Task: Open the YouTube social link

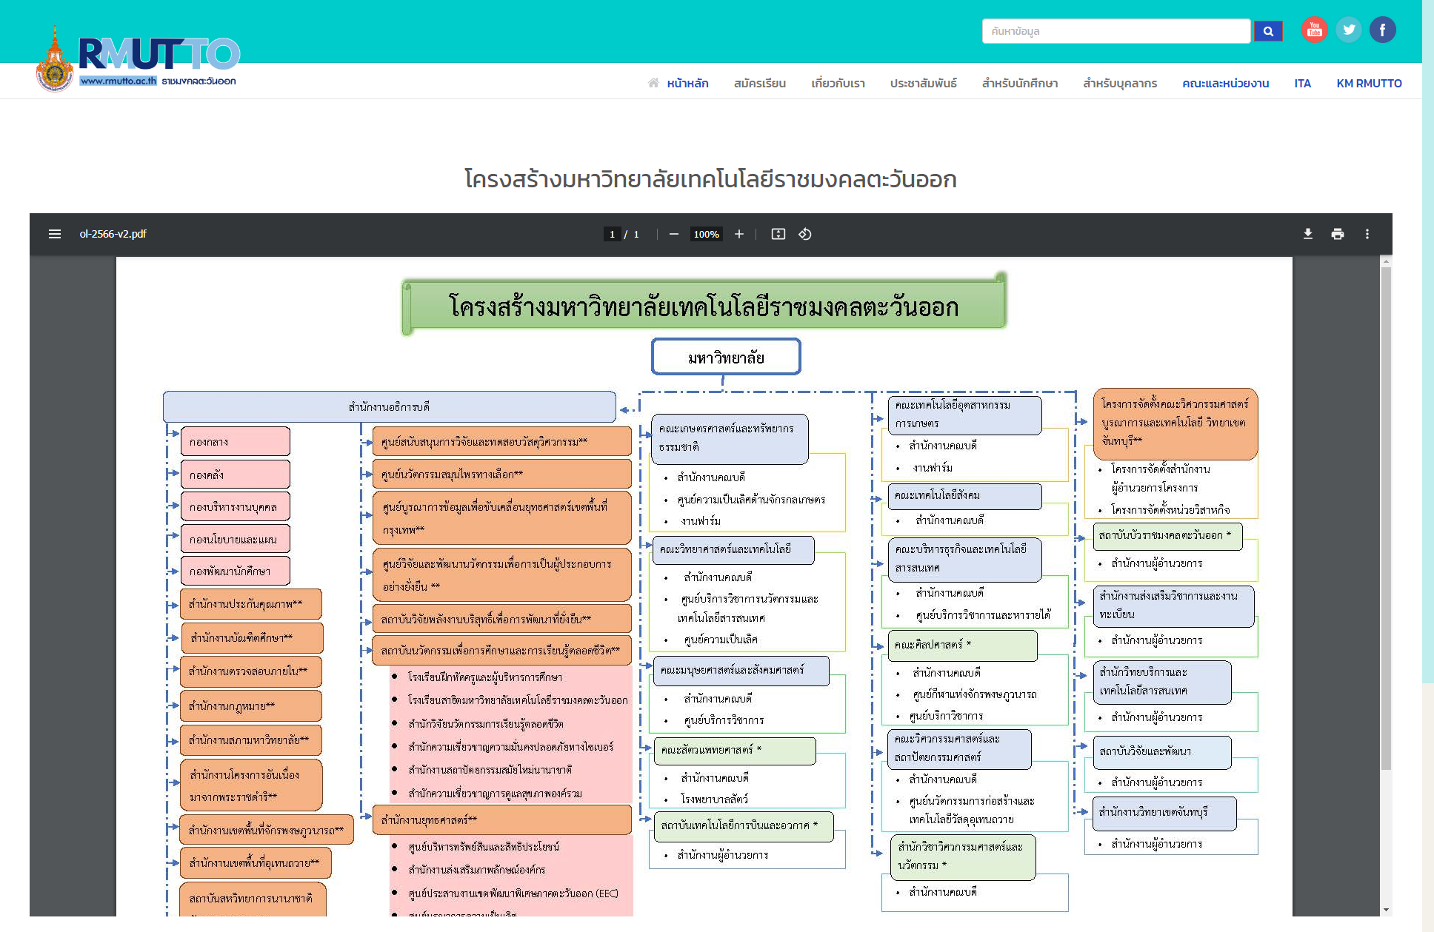Action: click(1315, 30)
